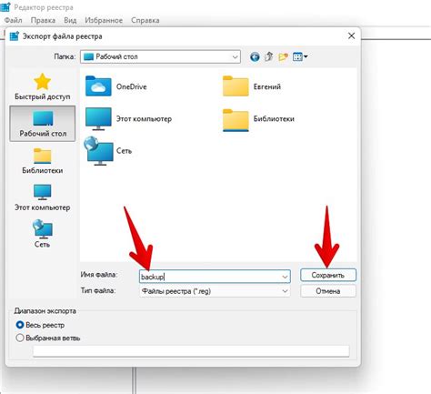The width and height of the screenshot is (431, 394).
Task: Click the Сохранить button
Action: point(328,275)
